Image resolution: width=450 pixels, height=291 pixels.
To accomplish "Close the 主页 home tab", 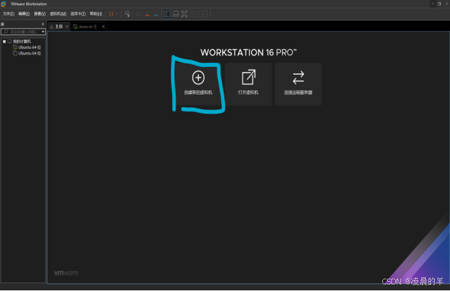I will point(67,27).
